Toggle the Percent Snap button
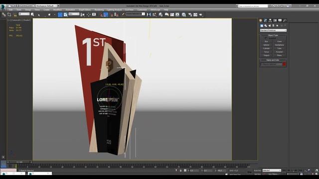Viewport: 319px width, 179px height. pyautogui.click(x=112, y=14)
